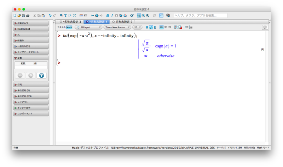Screen dimensions: 283x167
Task: Cut the selection with the scissors icon
Action: (x=34, y=16)
